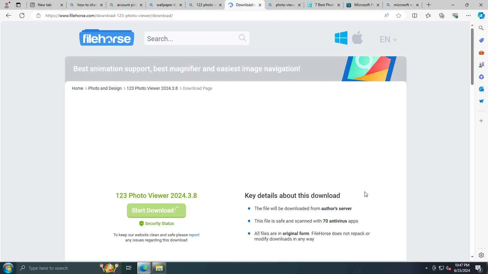Add a sidebar app with plus icon
The width and height of the screenshot is (488, 274).
point(481,121)
